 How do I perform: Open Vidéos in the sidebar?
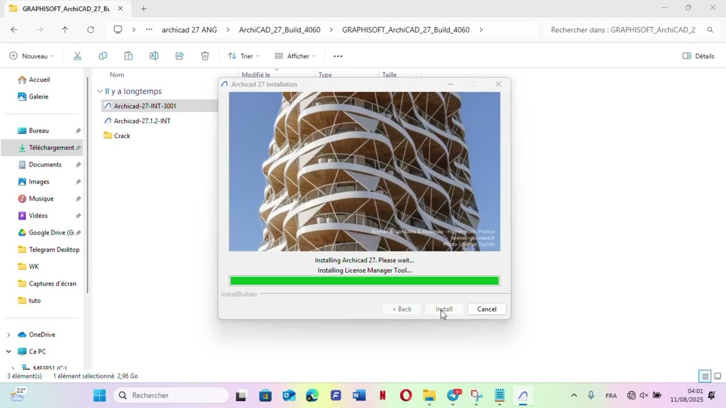point(38,215)
